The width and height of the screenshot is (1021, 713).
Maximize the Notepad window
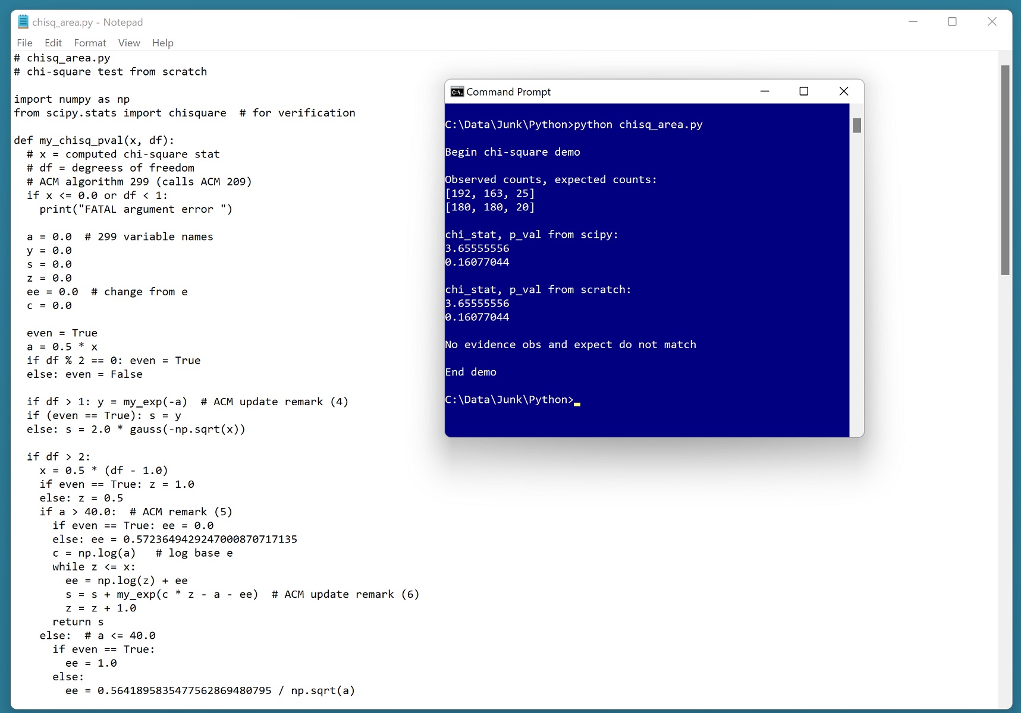coord(952,22)
